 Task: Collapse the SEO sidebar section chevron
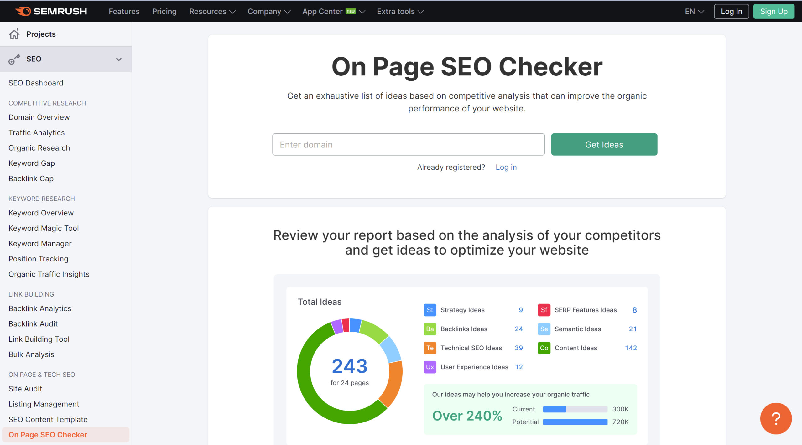tap(119, 59)
